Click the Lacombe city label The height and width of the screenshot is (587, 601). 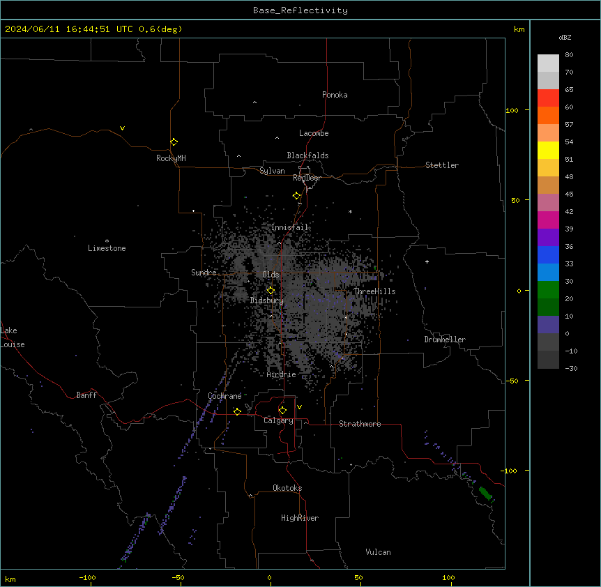(x=314, y=133)
